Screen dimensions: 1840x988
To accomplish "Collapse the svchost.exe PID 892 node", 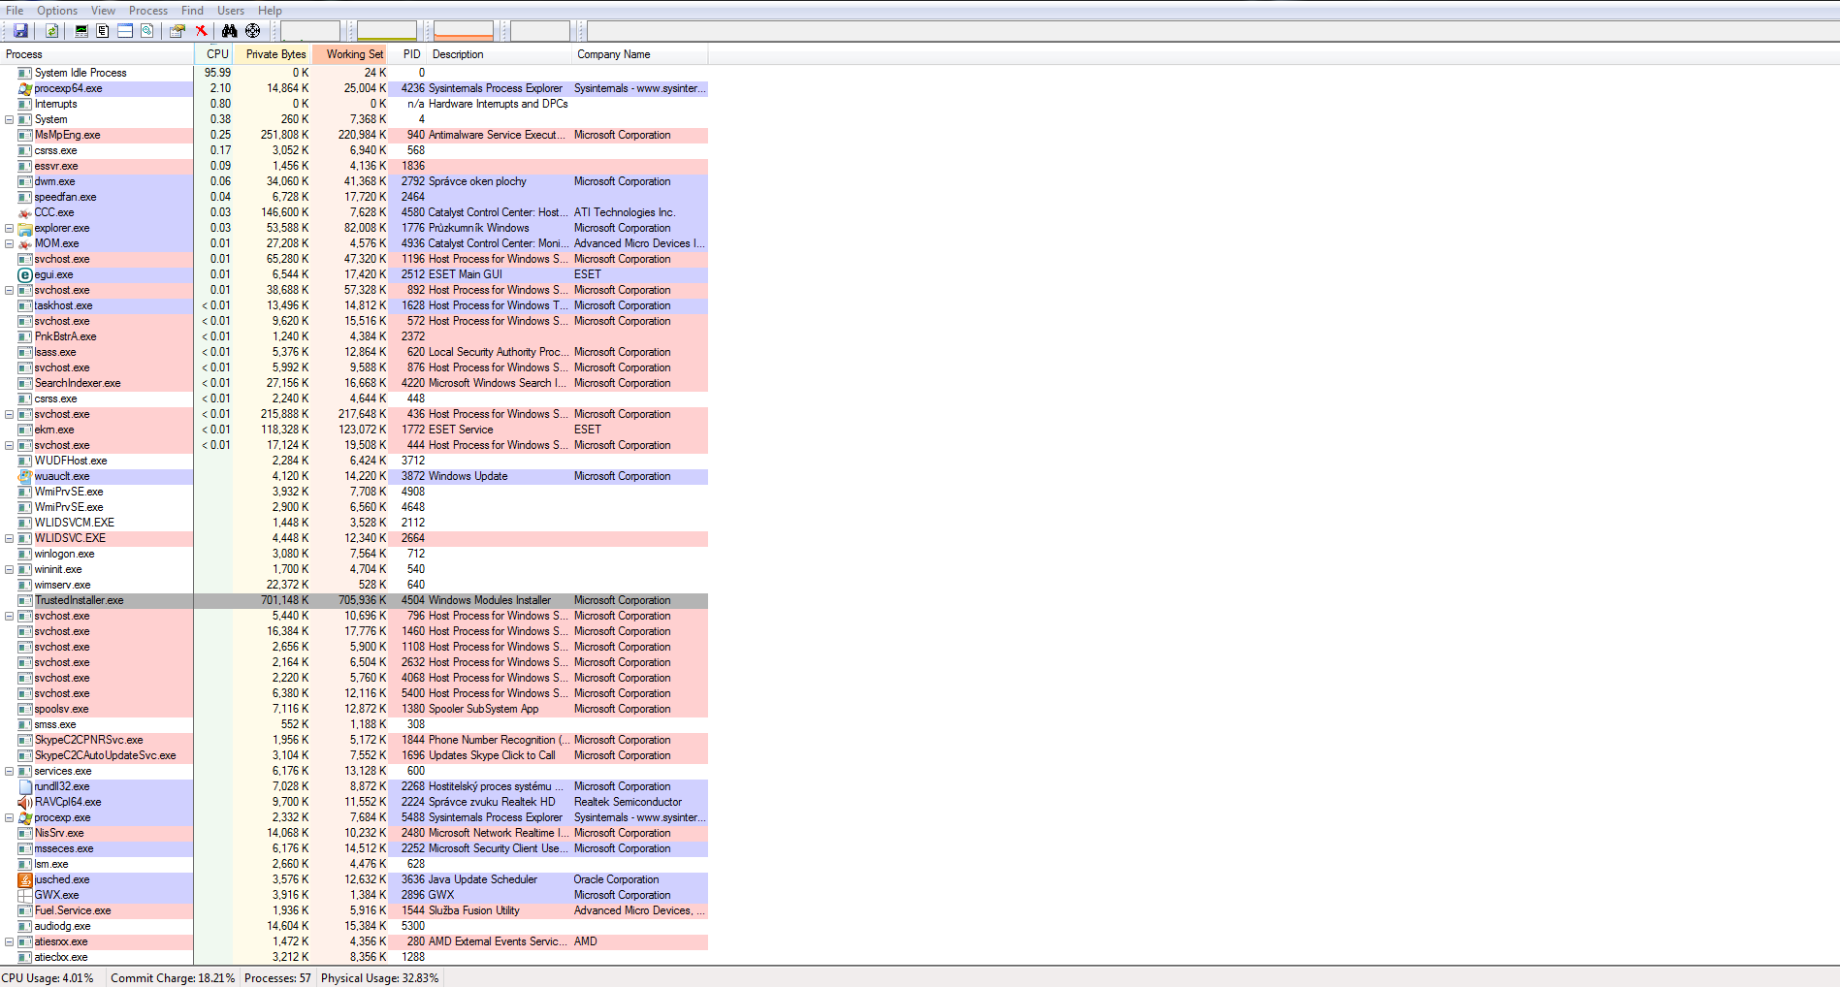I will pyautogui.click(x=10, y=290).
